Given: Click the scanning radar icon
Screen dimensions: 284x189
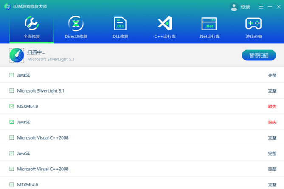Looking at the screenshot, I should (17, 55).
